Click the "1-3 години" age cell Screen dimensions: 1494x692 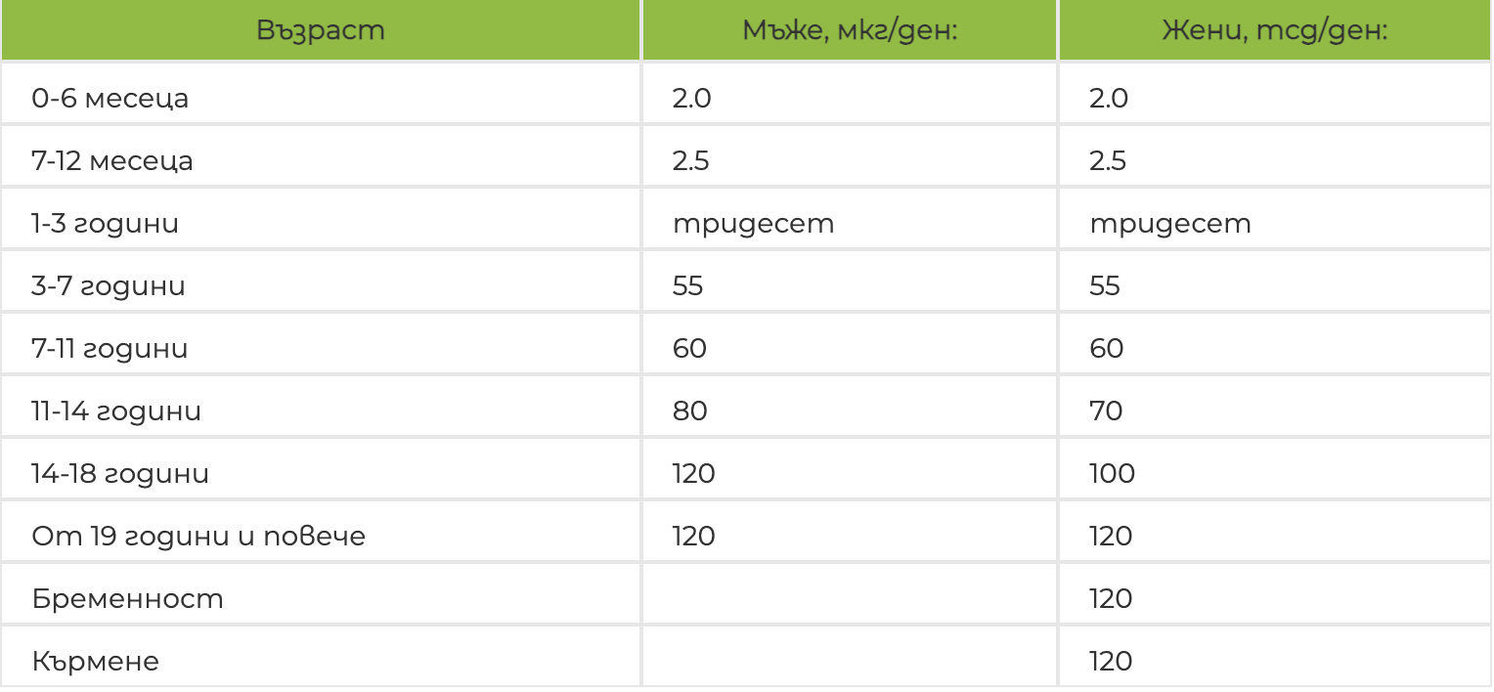(106, 224)
